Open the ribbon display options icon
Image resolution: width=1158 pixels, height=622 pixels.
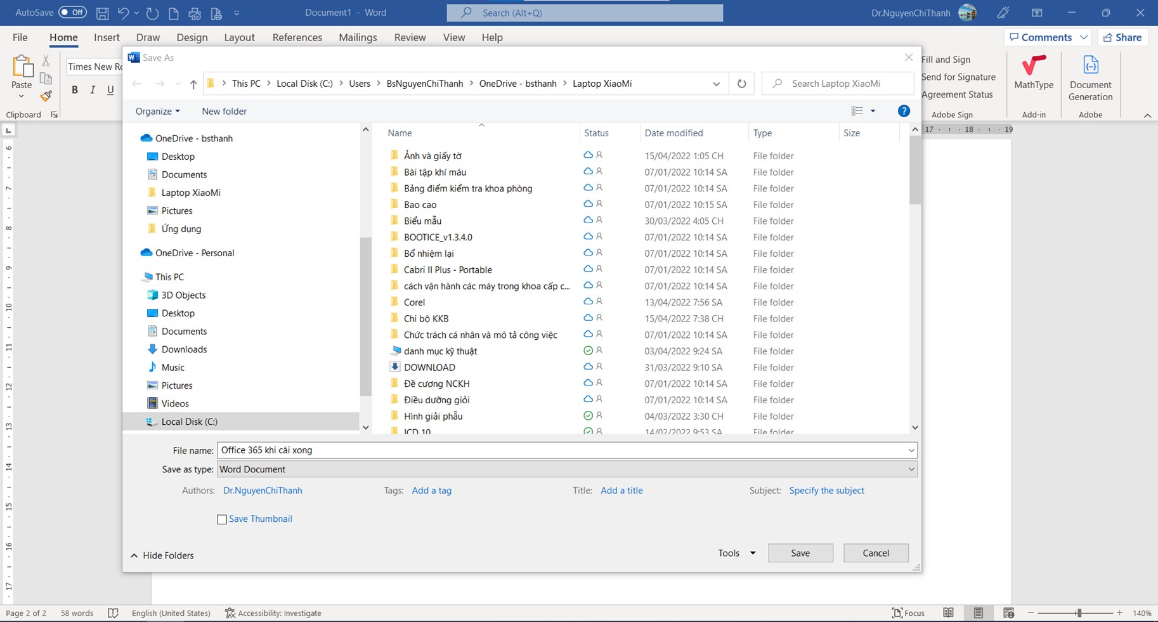click(1037, 13)
